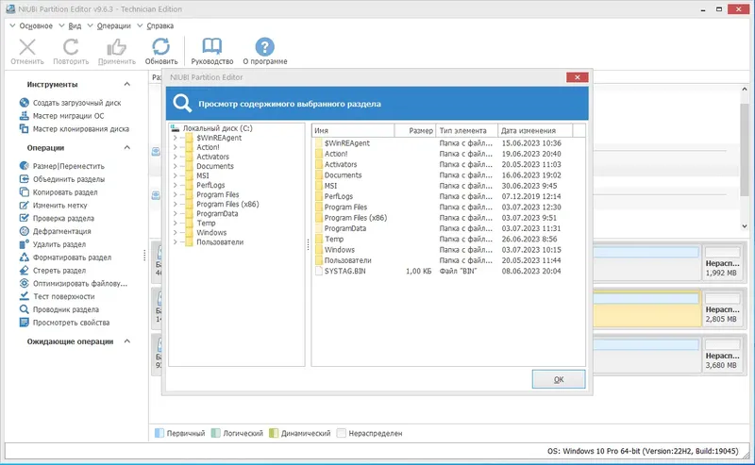755x465 pixels.
Task: Select PerfLogs folder in file list
Action: tap(339, 196)
